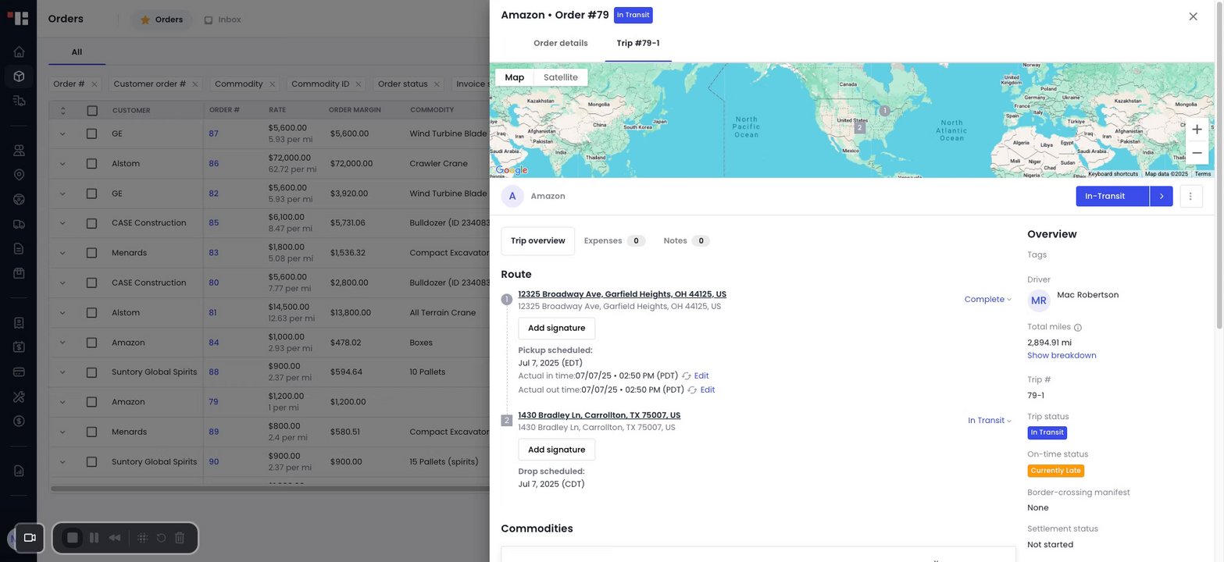Click the screen recorder camera icon
This screenshot has width=1224, height=562.
click(30, 538)
